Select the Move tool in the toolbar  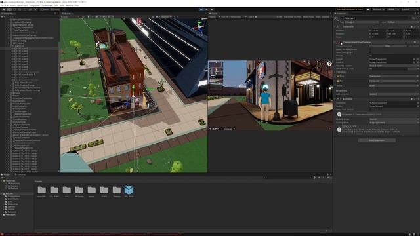9,9
